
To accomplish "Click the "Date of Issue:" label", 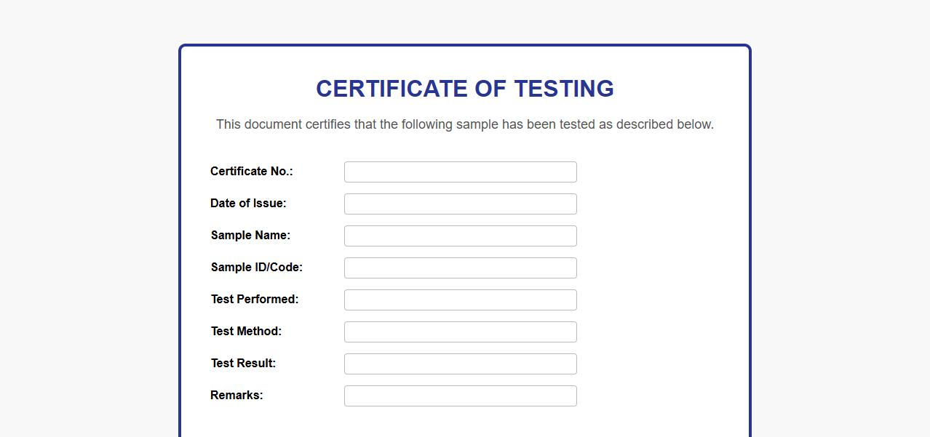I will pos(248,204).
